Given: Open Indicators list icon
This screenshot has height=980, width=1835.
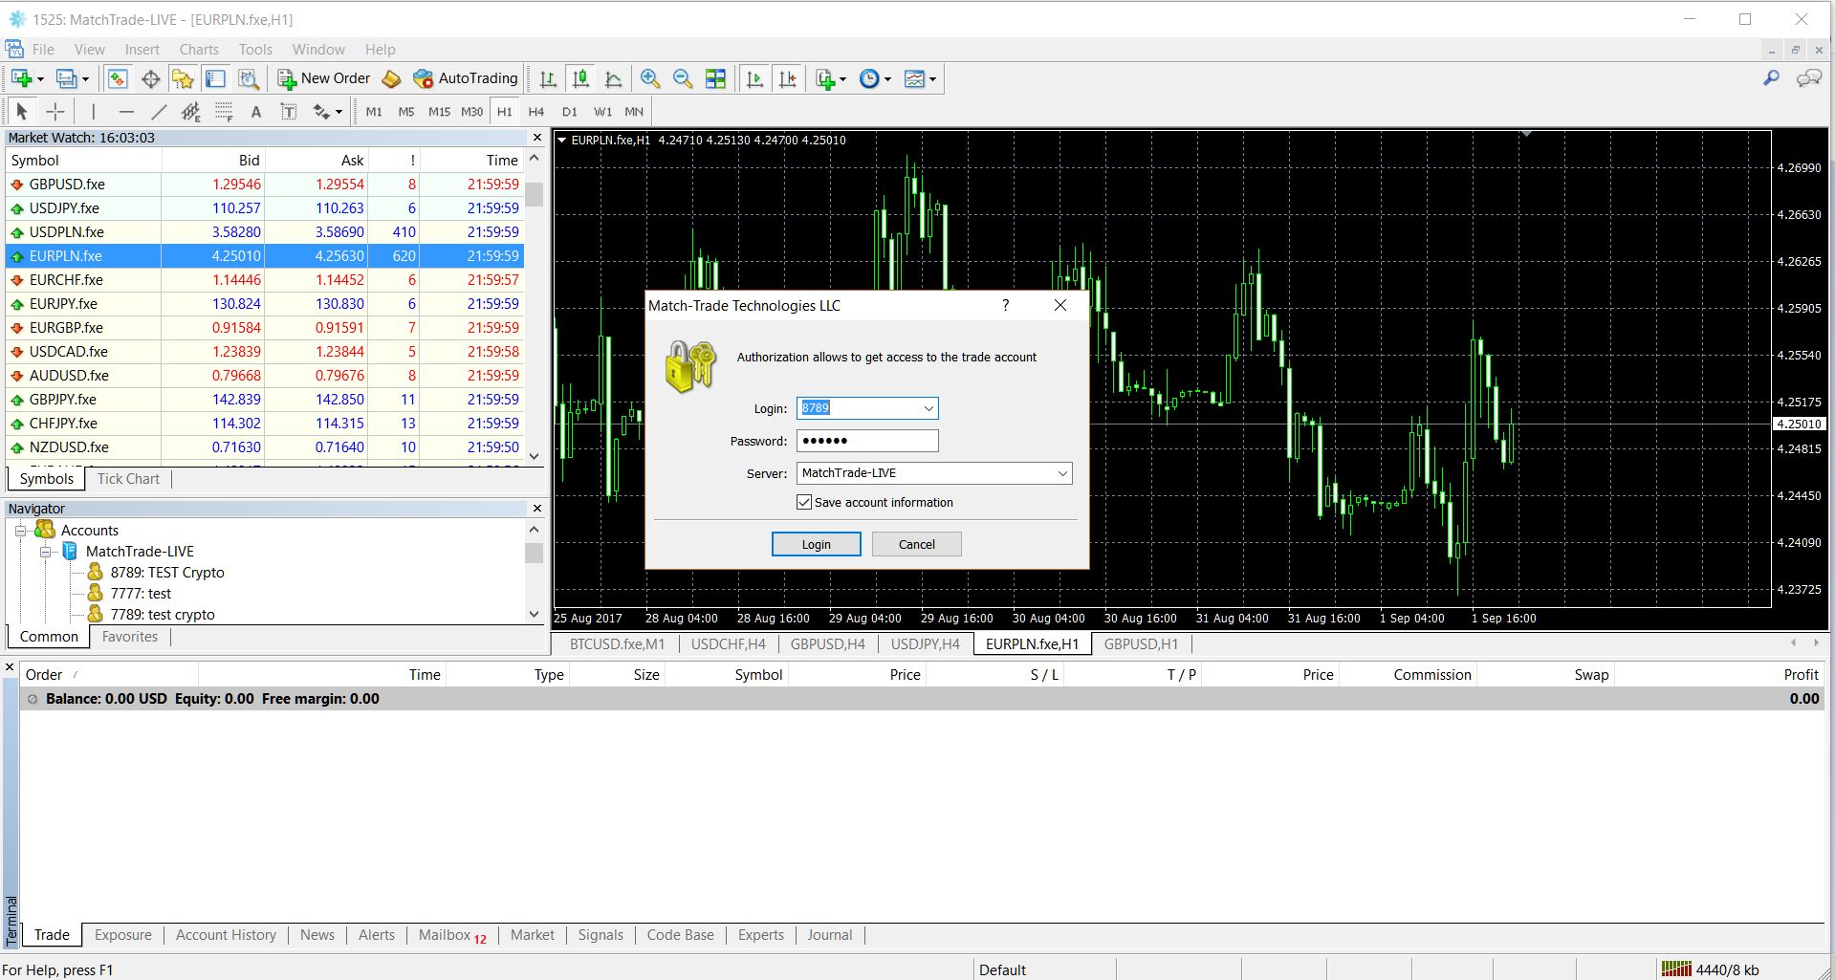Looking at the screenshot, I should click(825, 78).
